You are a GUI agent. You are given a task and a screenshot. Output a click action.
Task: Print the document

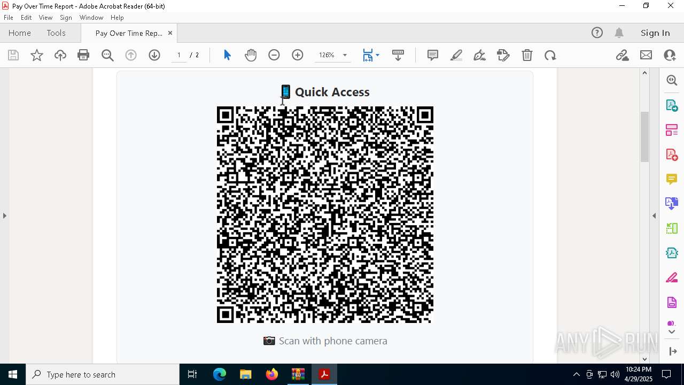[x=83, y=55]
